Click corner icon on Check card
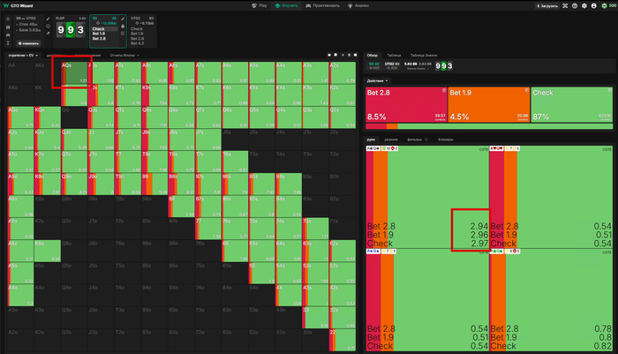The height and width of the screenshot is (354, 618). coord(610,90)
